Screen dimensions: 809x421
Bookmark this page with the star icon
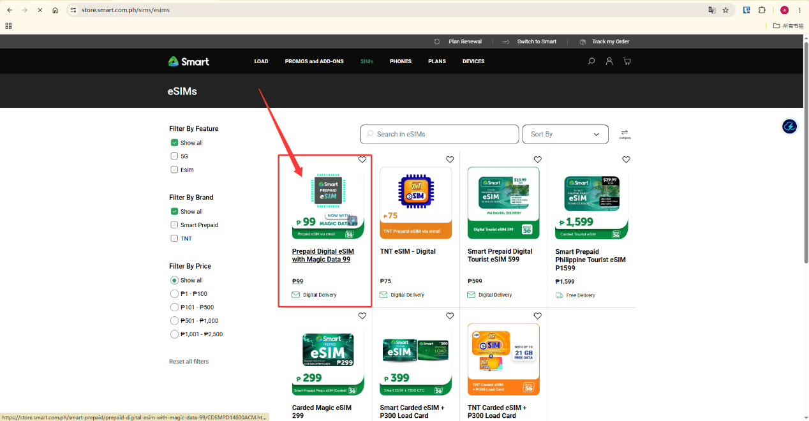[725, 10]
